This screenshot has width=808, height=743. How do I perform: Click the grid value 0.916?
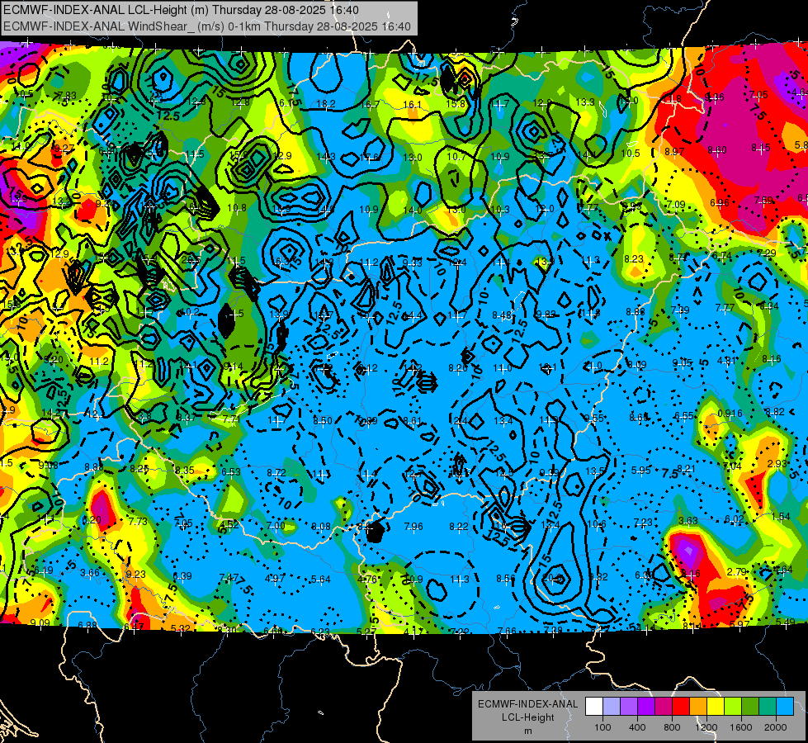(730, 413)
